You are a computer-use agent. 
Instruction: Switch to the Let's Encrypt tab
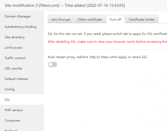[61, 19]
